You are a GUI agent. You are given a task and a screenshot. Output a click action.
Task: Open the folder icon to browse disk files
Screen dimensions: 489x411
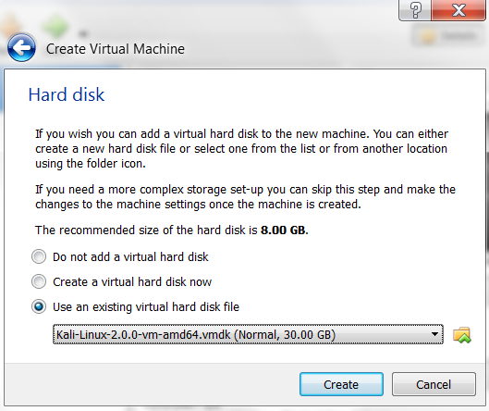point(462,335)
